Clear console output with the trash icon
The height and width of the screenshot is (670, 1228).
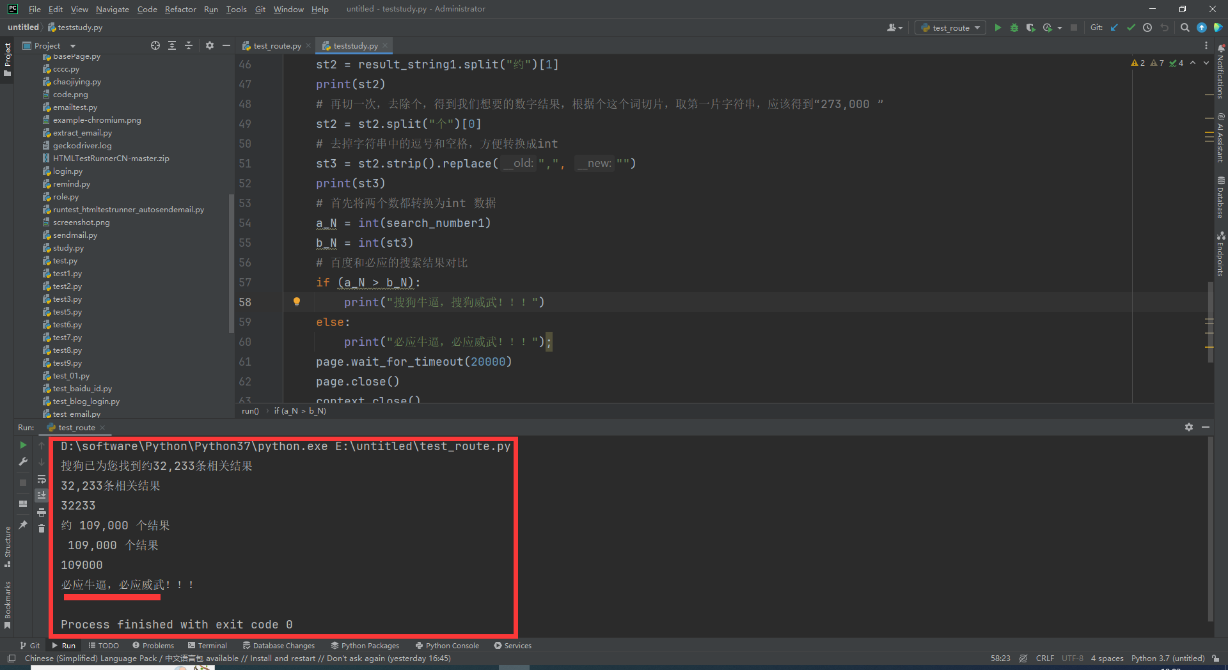[42, 529]
